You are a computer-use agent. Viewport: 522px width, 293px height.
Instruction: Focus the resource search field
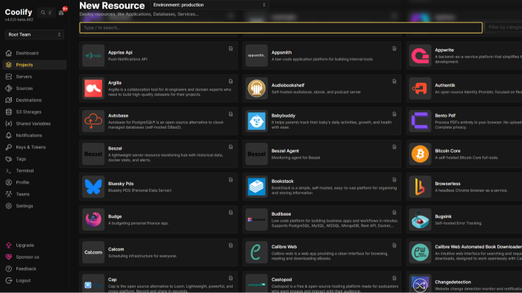(280, 28)
